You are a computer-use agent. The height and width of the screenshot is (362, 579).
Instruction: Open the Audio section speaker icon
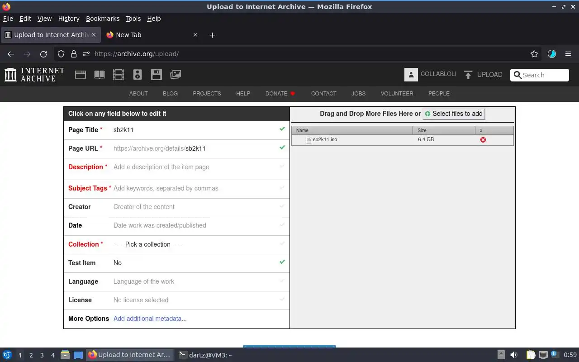point(138,75)
